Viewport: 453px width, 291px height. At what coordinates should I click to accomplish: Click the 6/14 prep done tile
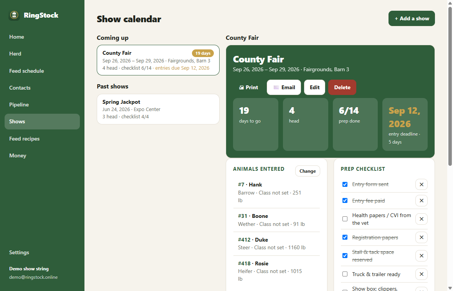tap(355, 124)
